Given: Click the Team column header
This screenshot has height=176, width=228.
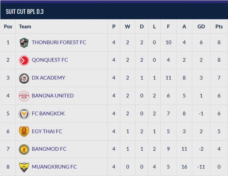Looking at the screenshot, I should click(25, 27).
